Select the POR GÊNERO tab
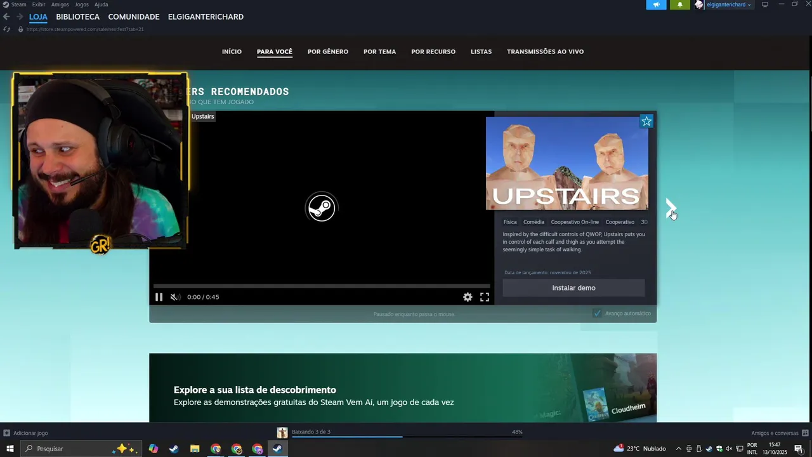This screenshot has width=812, height=457. point(328,52)
